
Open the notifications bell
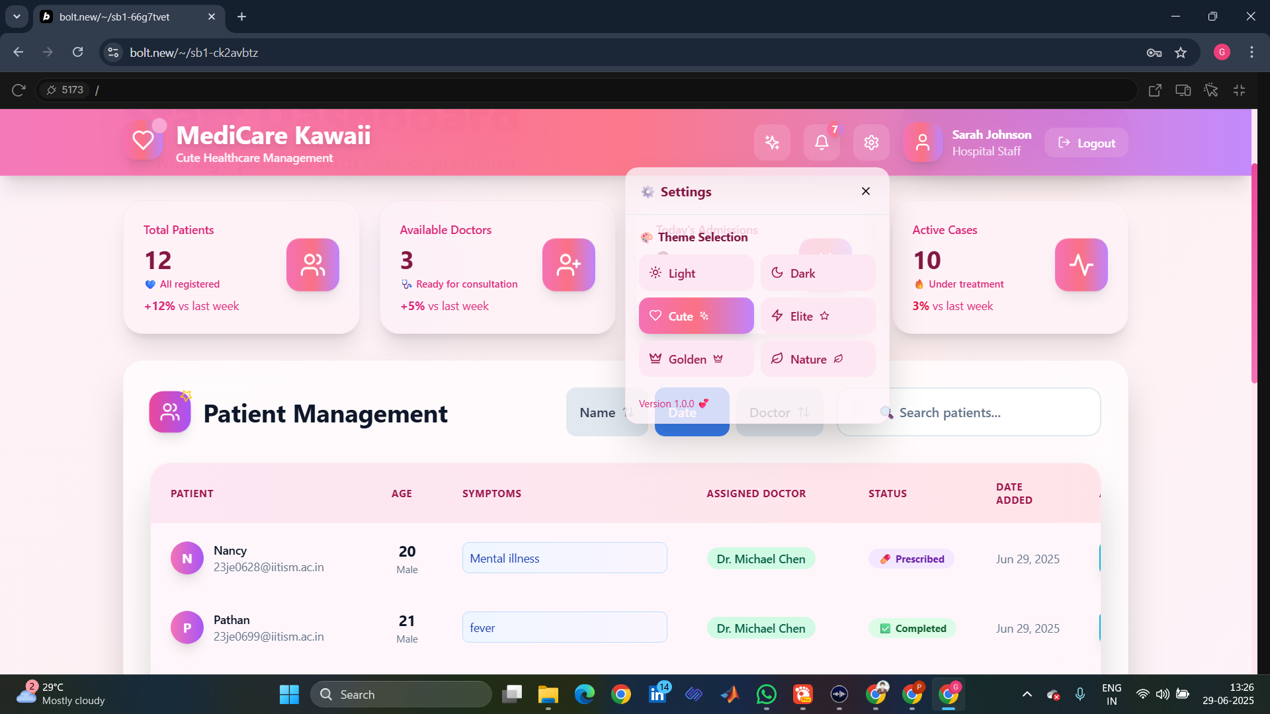(x=822, y=142)
